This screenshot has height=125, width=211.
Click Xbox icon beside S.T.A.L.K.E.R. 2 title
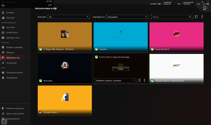coord(97,57)
